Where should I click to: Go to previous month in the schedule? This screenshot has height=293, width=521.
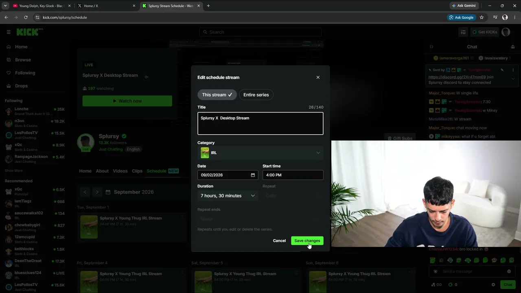[x=85, y=192]
